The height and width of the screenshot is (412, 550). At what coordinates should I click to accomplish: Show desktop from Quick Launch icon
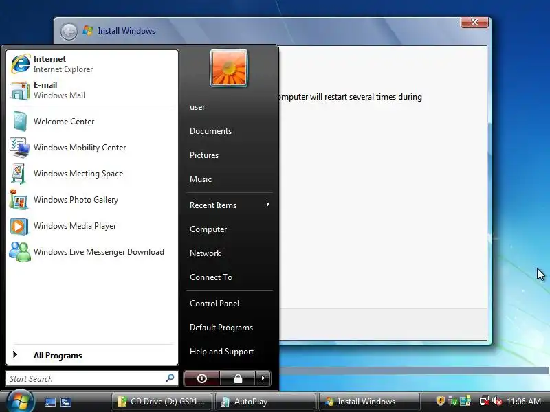pyautogui.click(x=49, y=402)
